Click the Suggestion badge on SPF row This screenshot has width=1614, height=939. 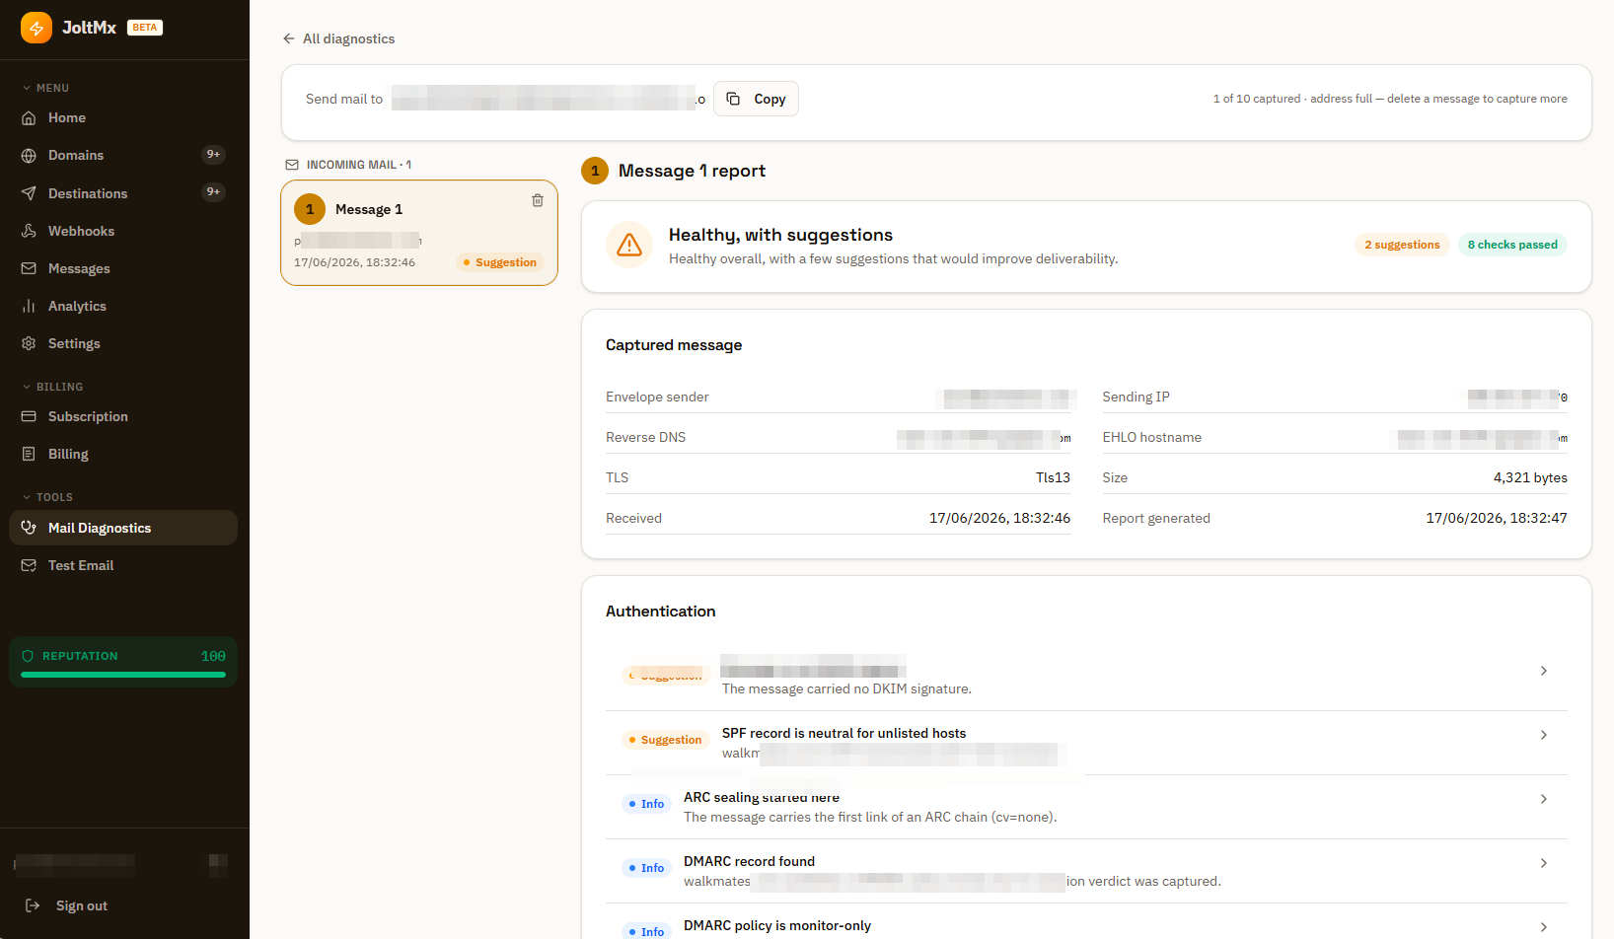pos(665,740)
